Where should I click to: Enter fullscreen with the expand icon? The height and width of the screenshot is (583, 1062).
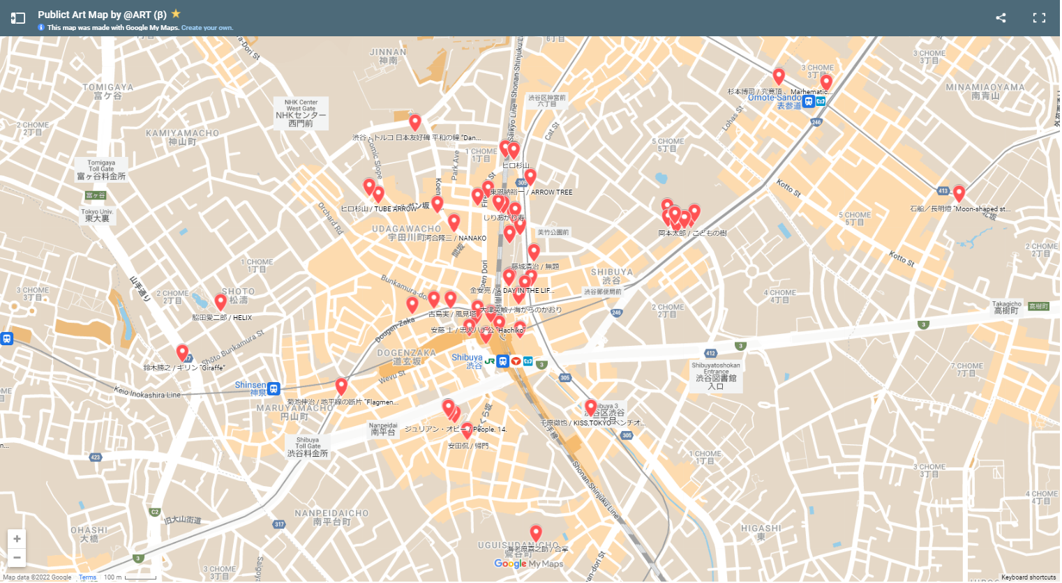click(x=1039, y=17)
